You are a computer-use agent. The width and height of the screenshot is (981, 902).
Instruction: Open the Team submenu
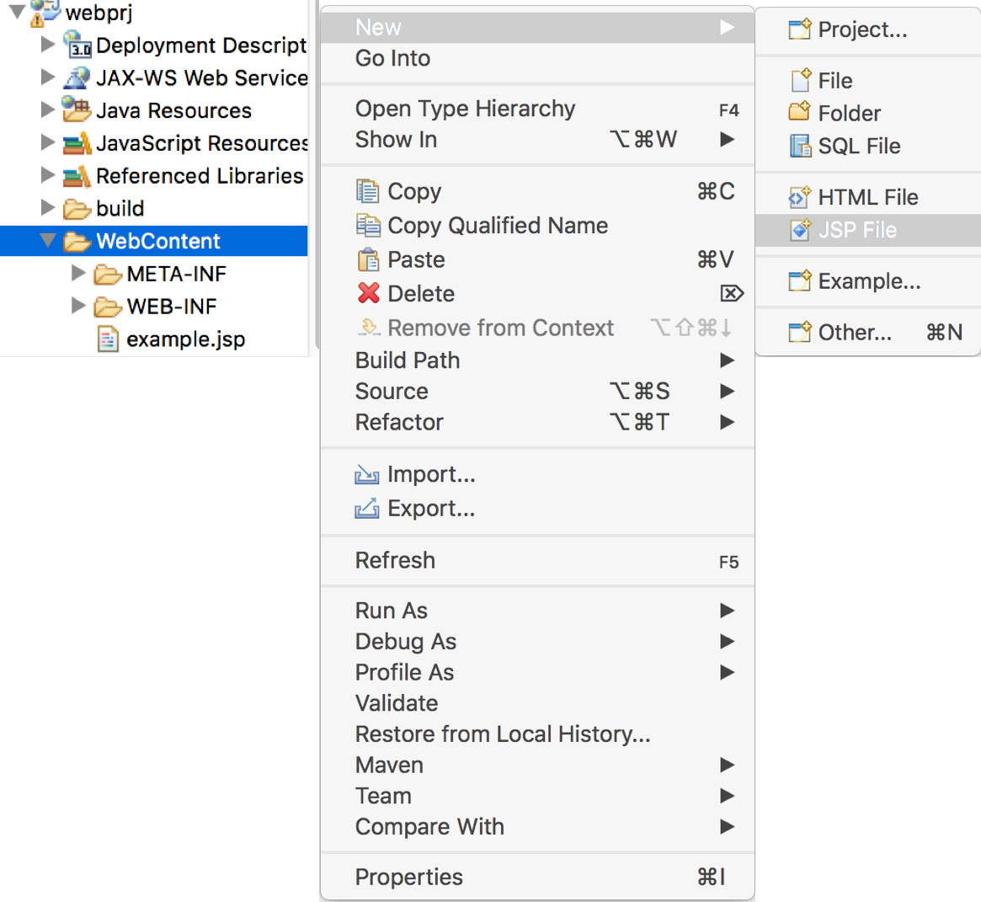[x=537, y=796]
